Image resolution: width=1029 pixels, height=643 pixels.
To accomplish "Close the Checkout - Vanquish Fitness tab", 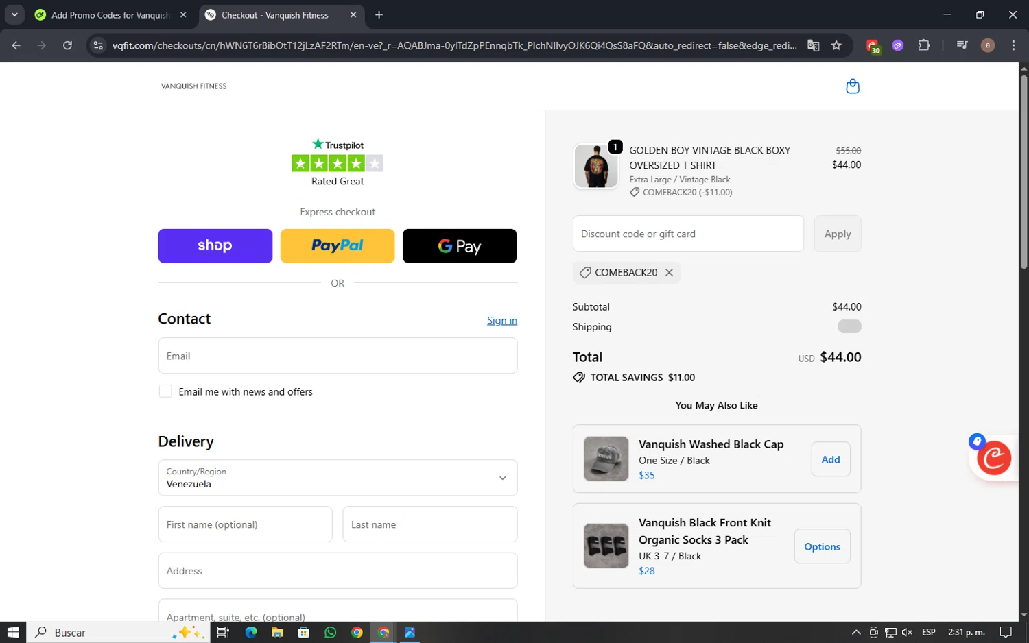I will tap(353, 15).
